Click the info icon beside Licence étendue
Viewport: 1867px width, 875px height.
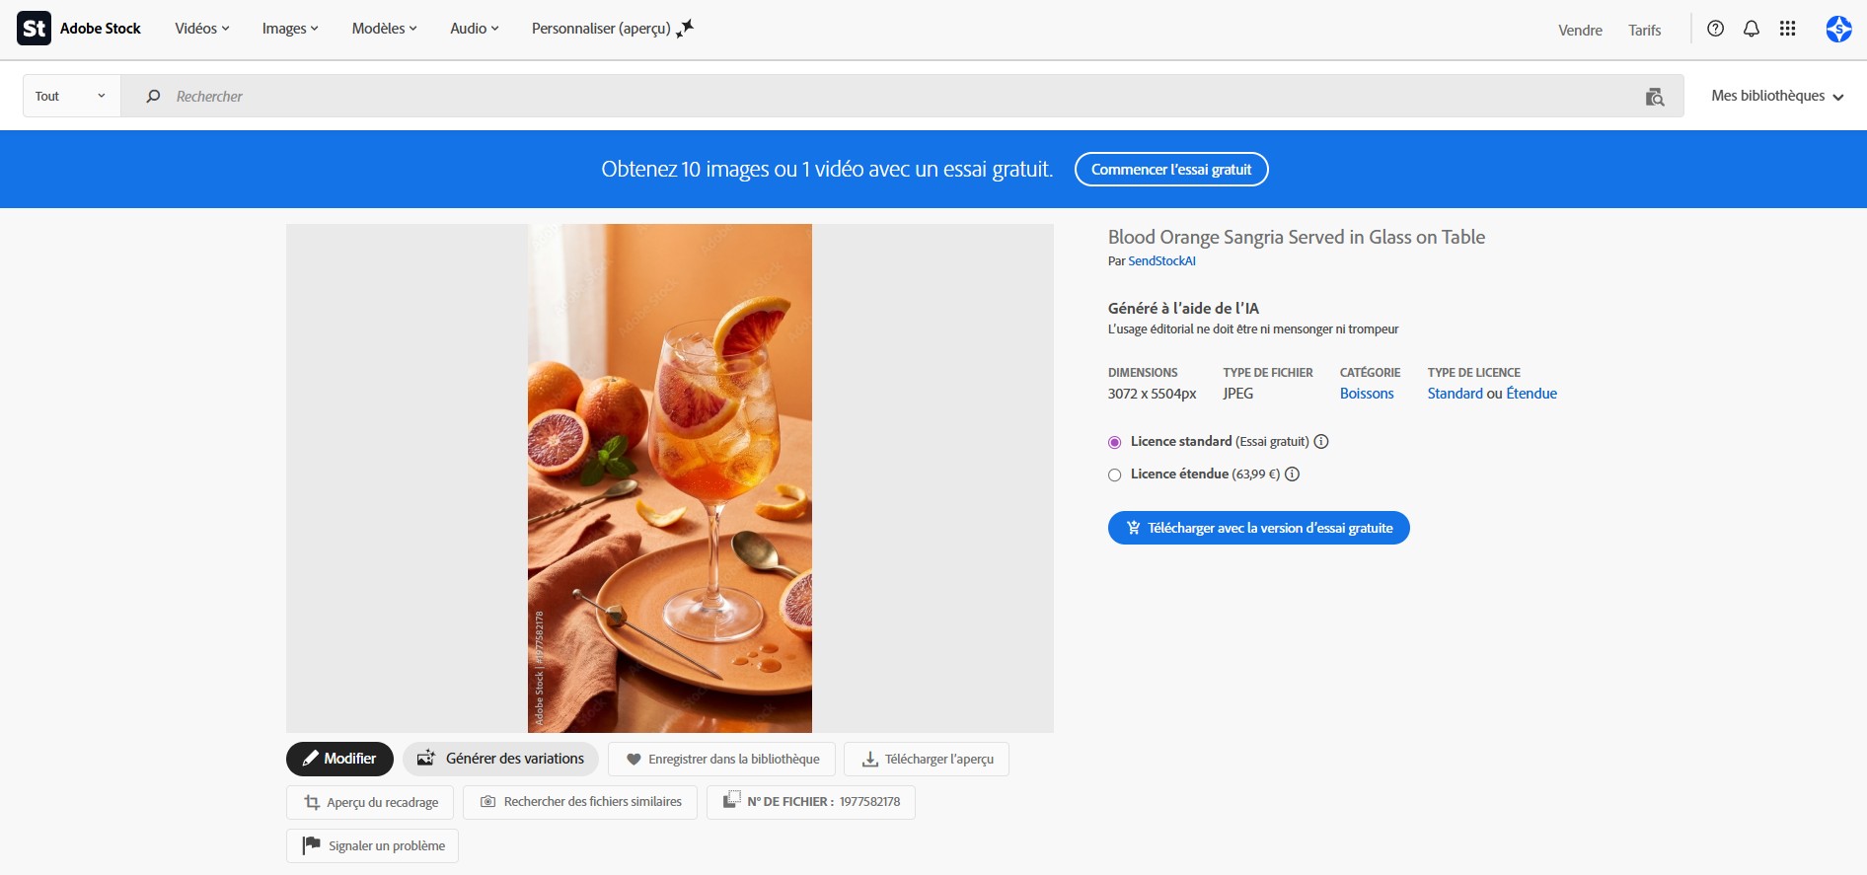[x=1292, y=474]
